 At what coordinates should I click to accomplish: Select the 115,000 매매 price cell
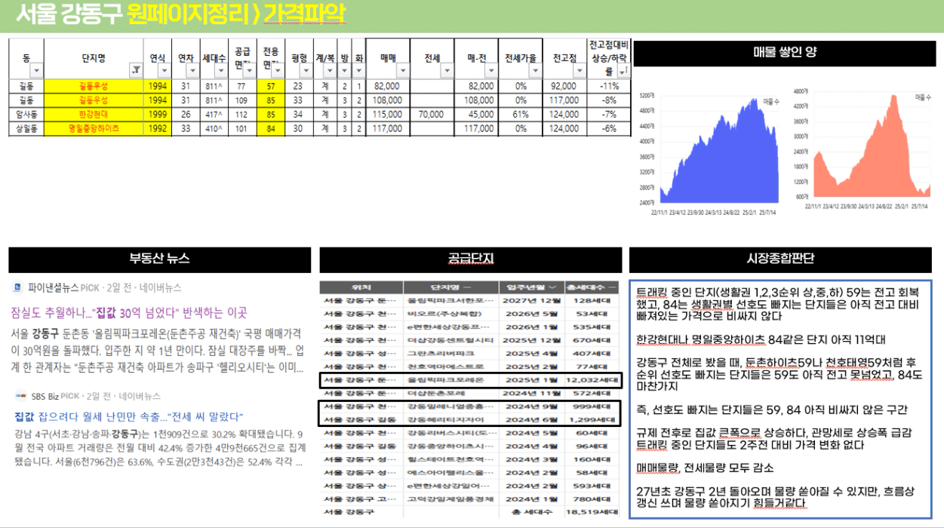click(x=388, y=115)
